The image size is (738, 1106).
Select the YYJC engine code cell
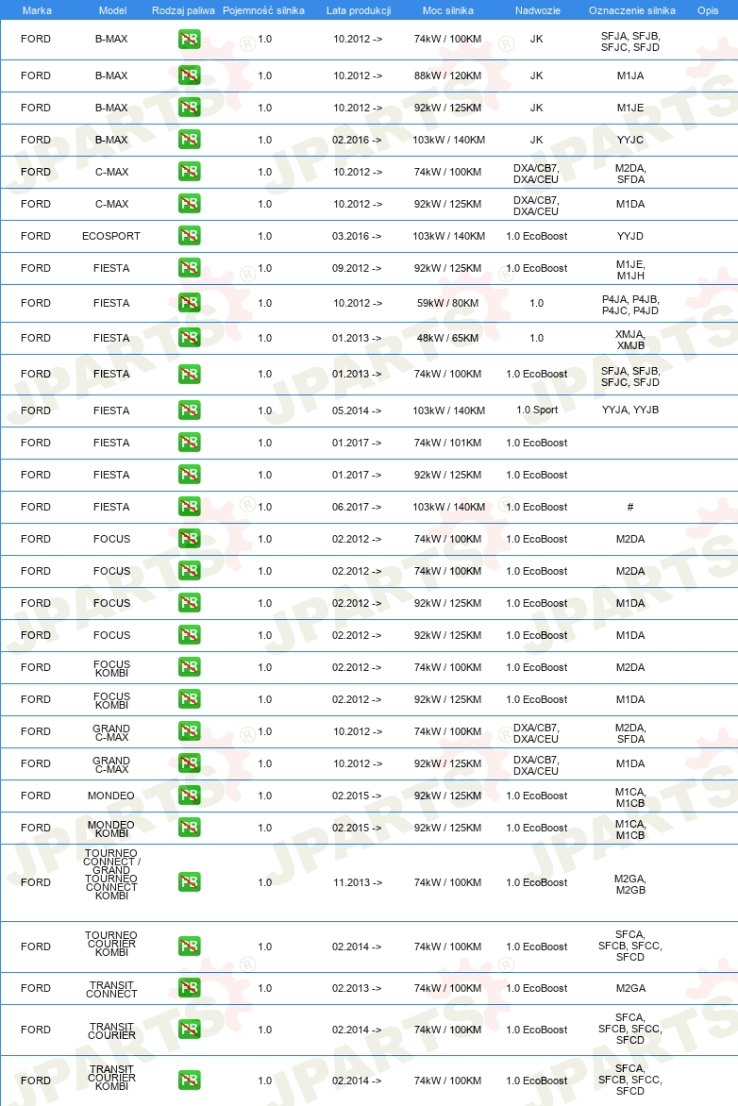click(x=630, y=141)
